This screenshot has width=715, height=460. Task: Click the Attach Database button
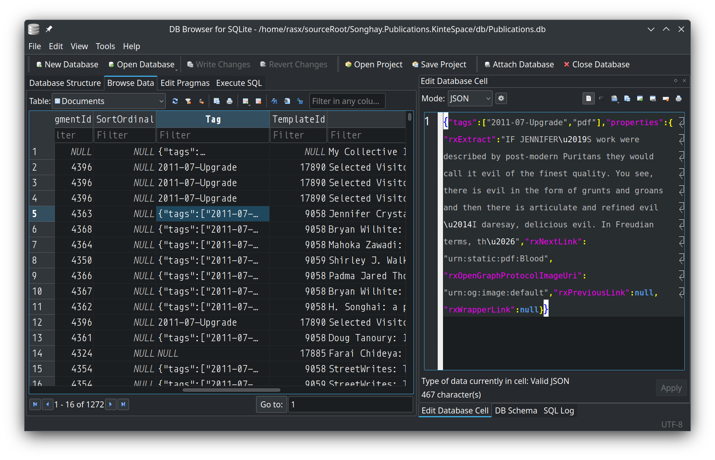click(519, 64)
